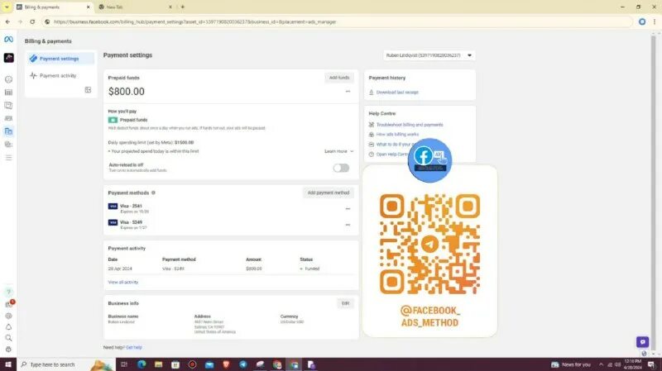This screenshot has height=371, width=662.
Task: Click the bug report icon at sidebar bottom
Action: click(8, 349)
